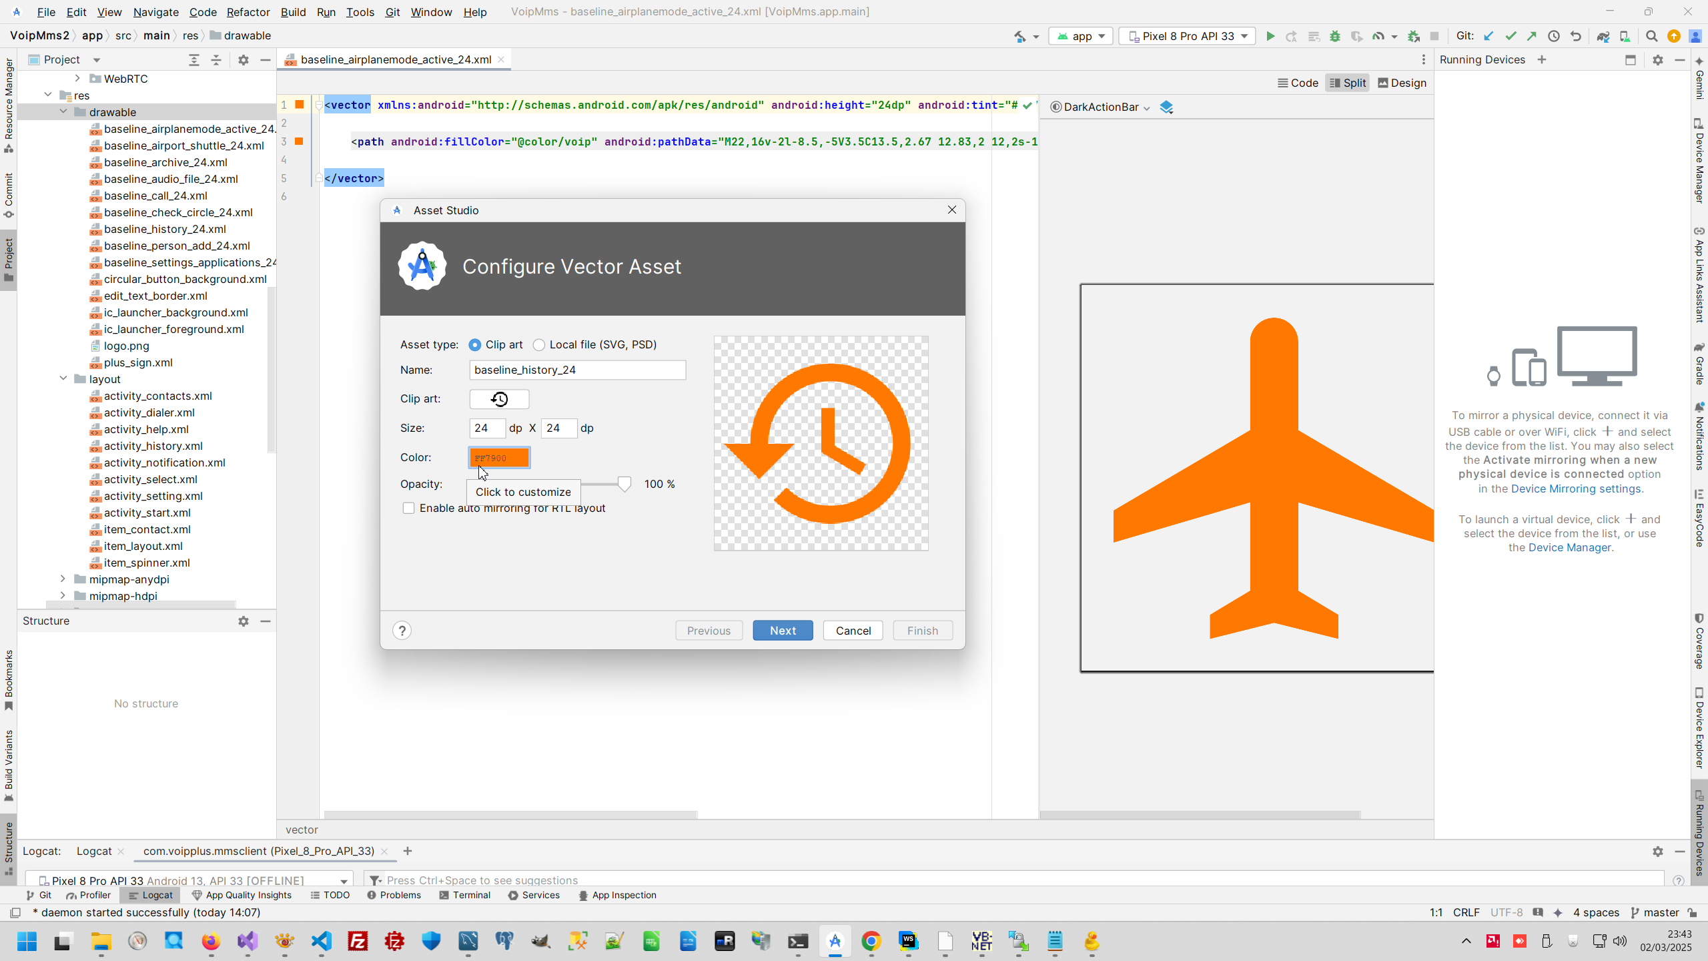
Task: Click the green Run app icon
Action: pos(1270,36)
